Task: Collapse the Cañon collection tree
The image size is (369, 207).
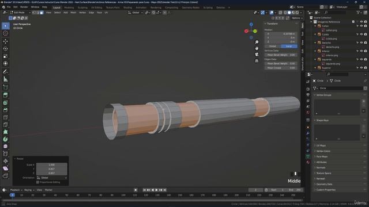Action: point(315,26)
